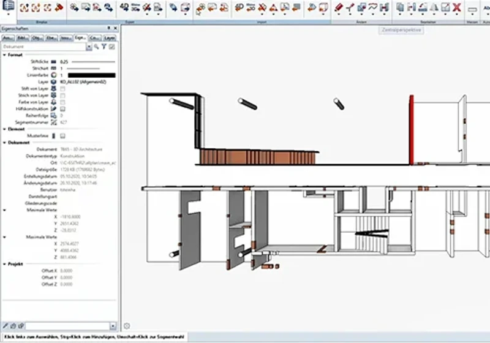Screen dimensions: 490x343
Task: Click the Layer cube icon in Format section
Action: coord(54,82)
